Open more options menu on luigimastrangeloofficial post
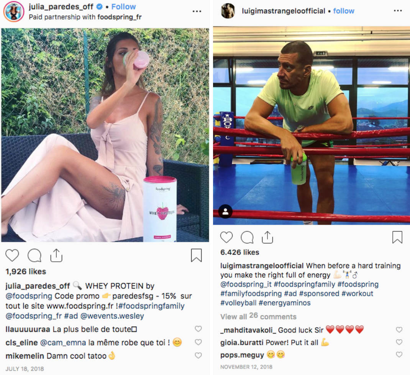The image size is (410, 375). pos(398,11)
